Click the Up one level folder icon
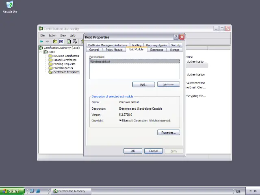260x195 pixels. (55, 41)
